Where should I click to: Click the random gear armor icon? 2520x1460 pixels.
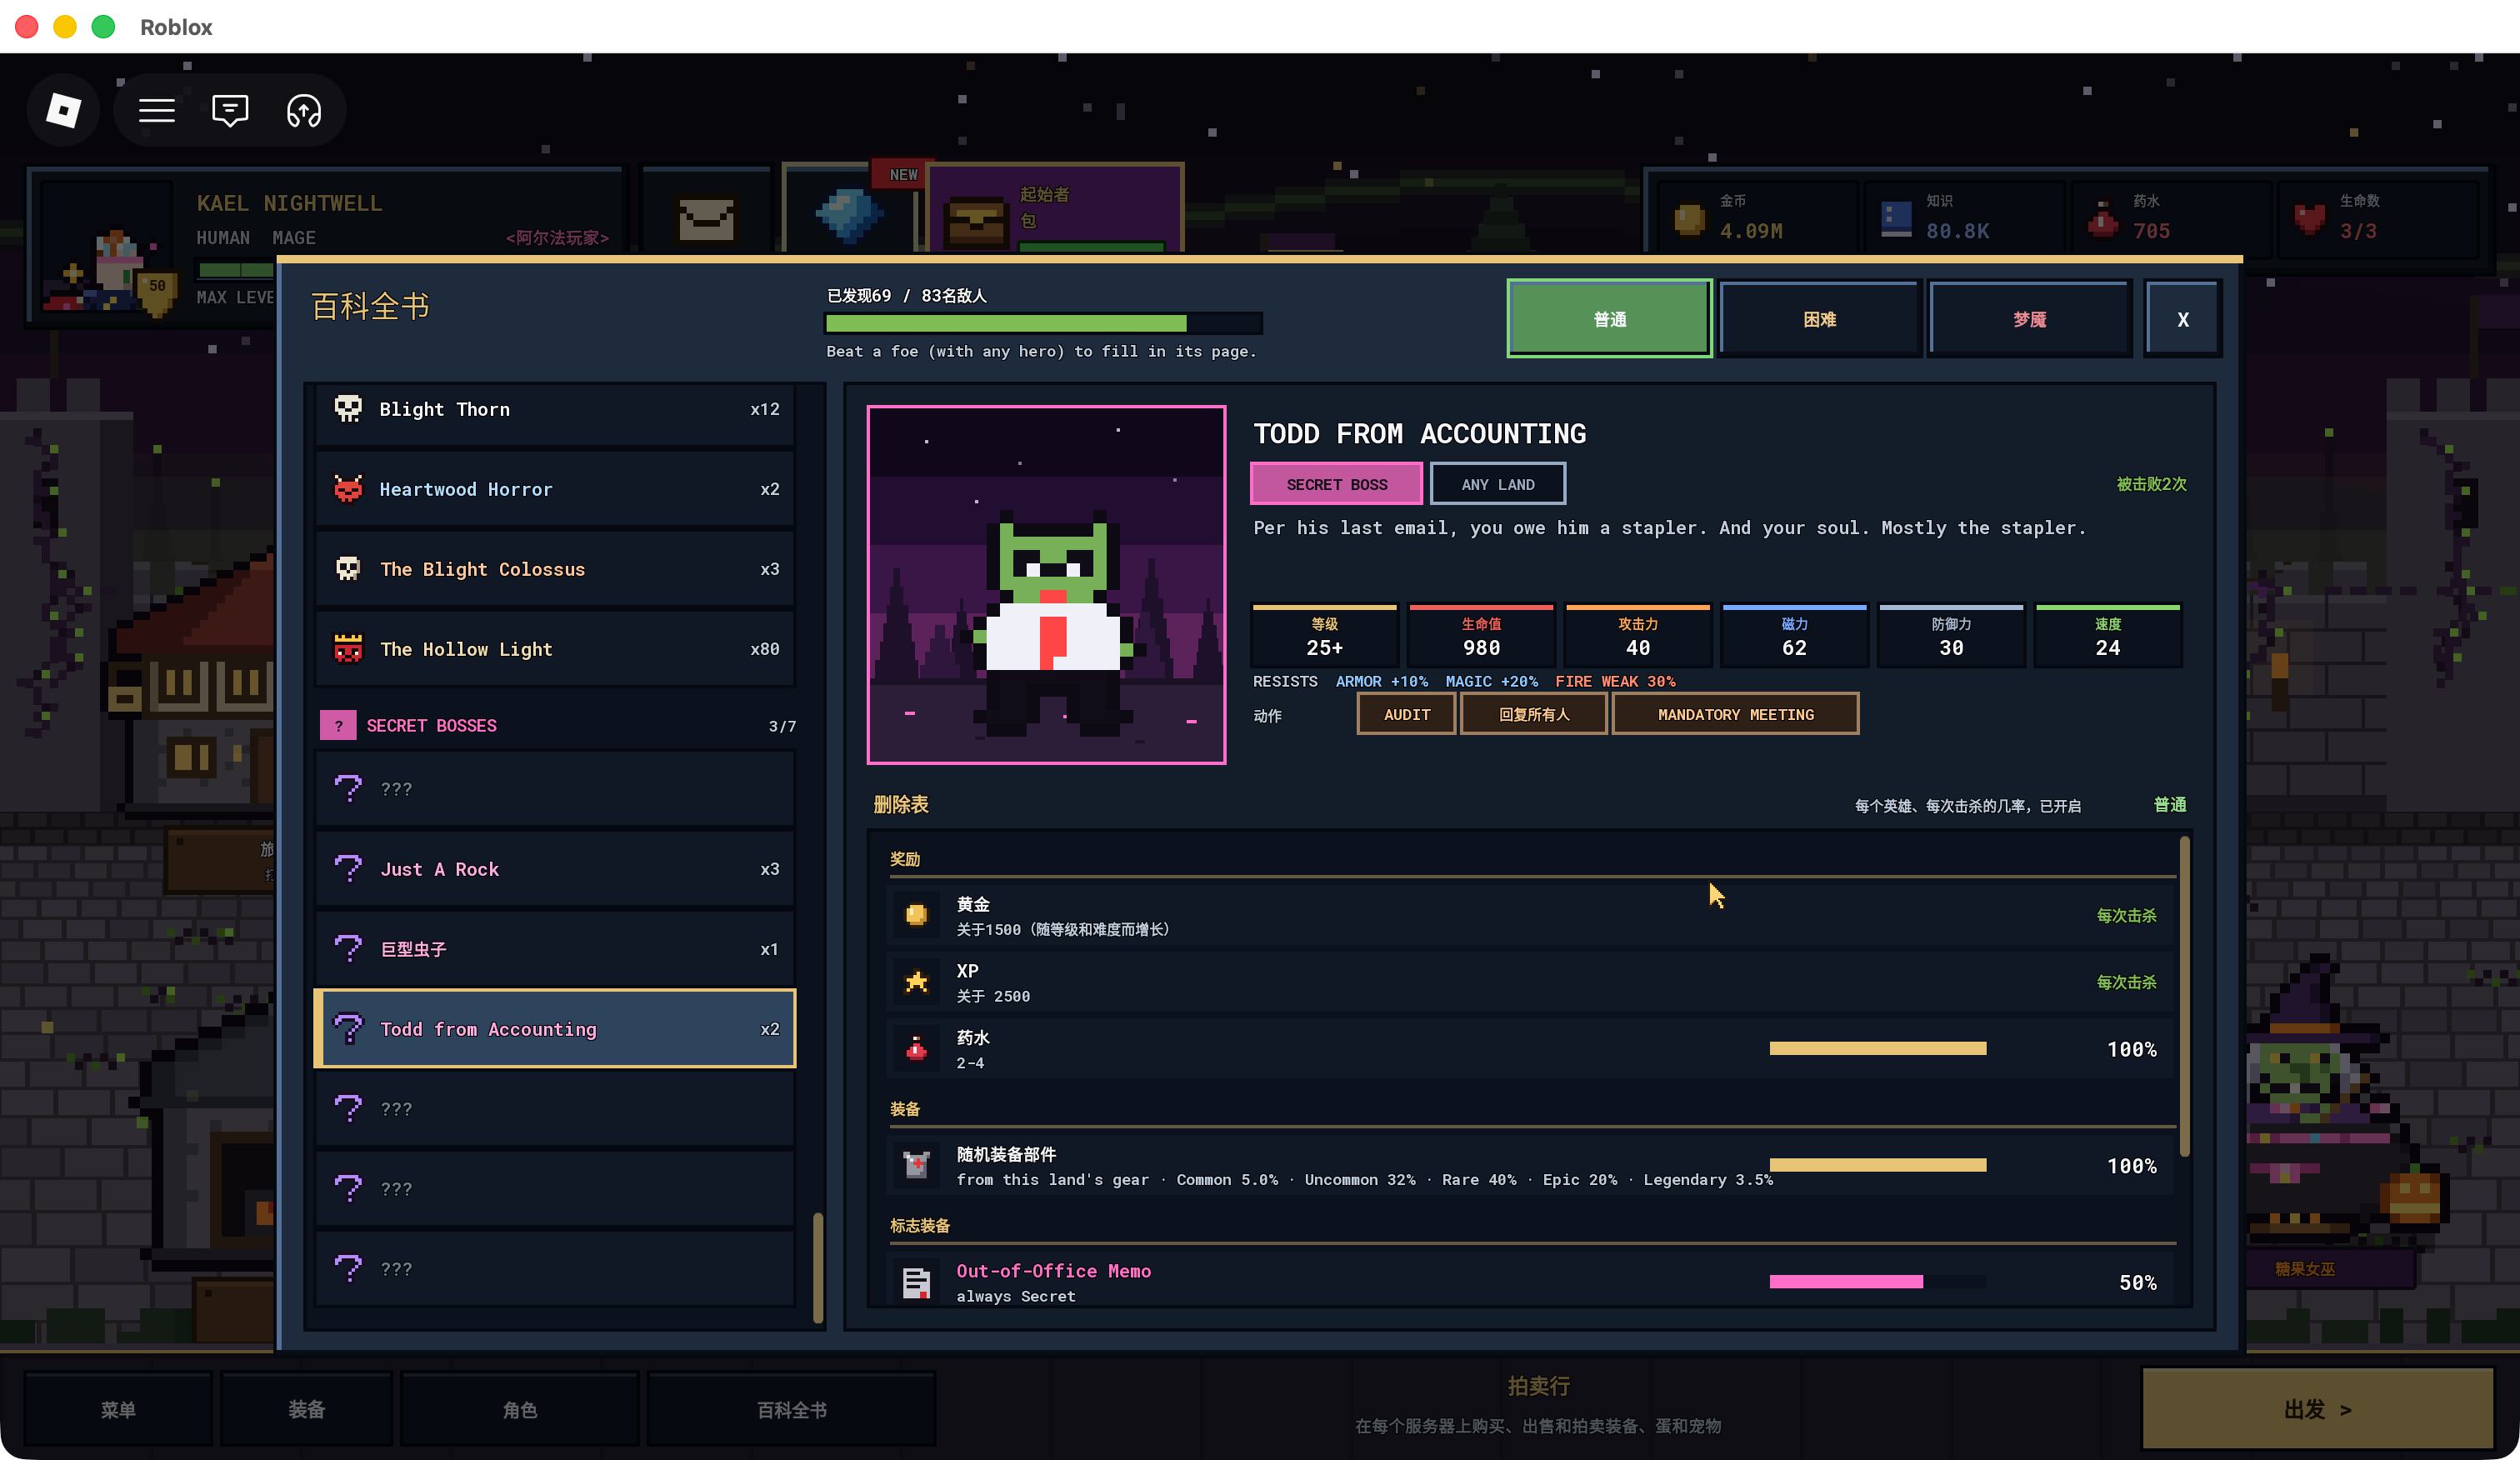coord(916,1165)
